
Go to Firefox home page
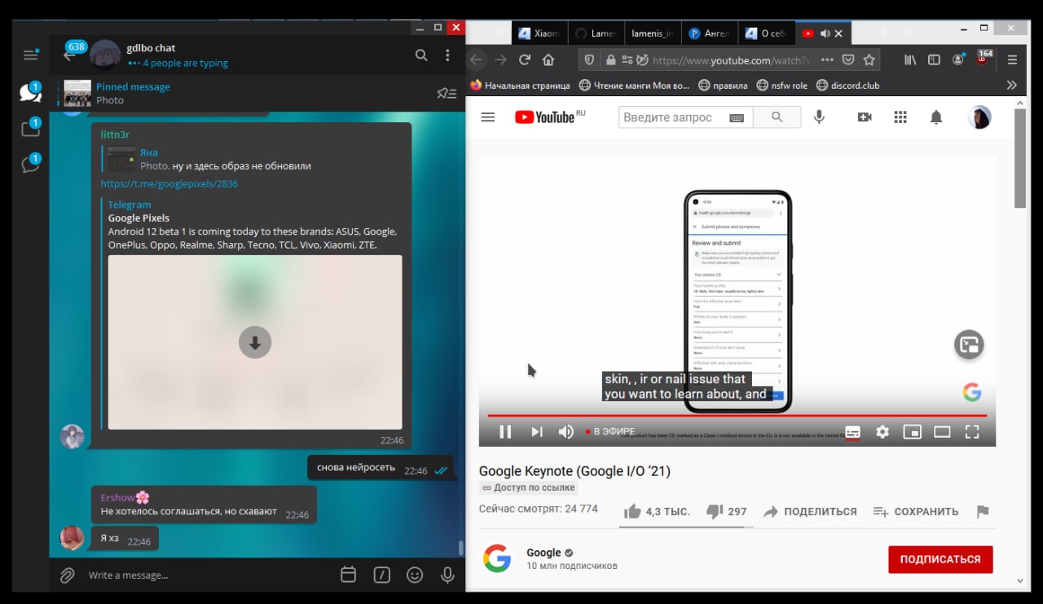[548, 60]
